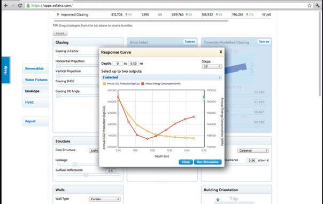The height and width of the screenshot is (204, 323).
Task: Close the Response Curve dialog with X
Action: click(x=221, y=52)
